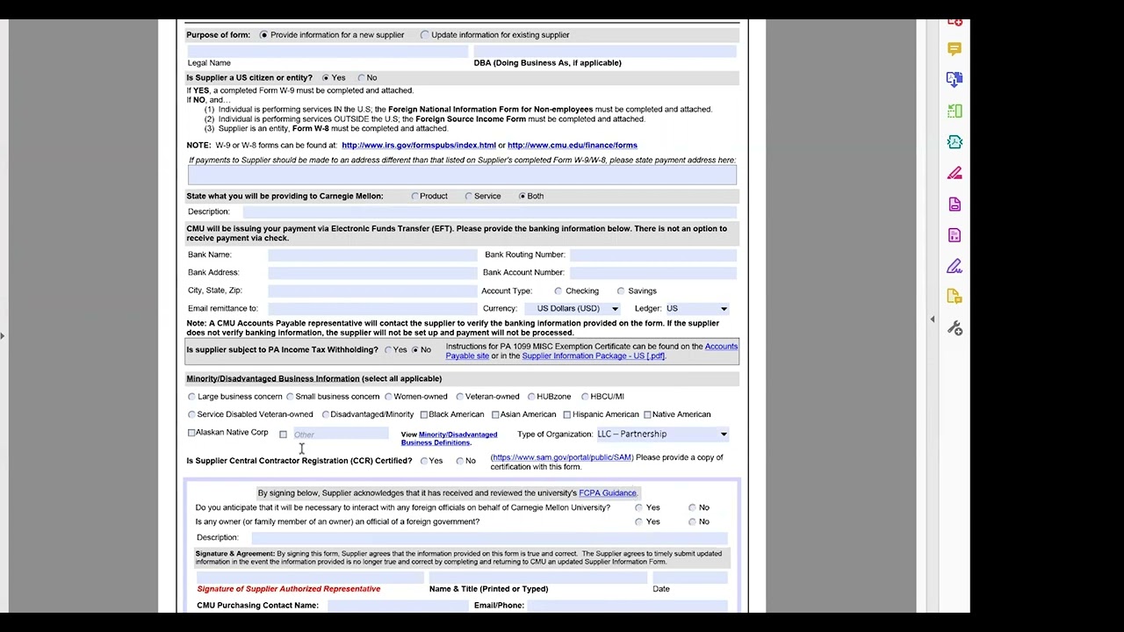
Task: Click the Bank Routing Number field
Action: [653, 255]
